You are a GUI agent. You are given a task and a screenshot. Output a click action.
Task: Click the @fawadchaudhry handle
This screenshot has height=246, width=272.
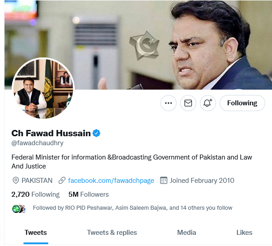(x=37, y=143)
